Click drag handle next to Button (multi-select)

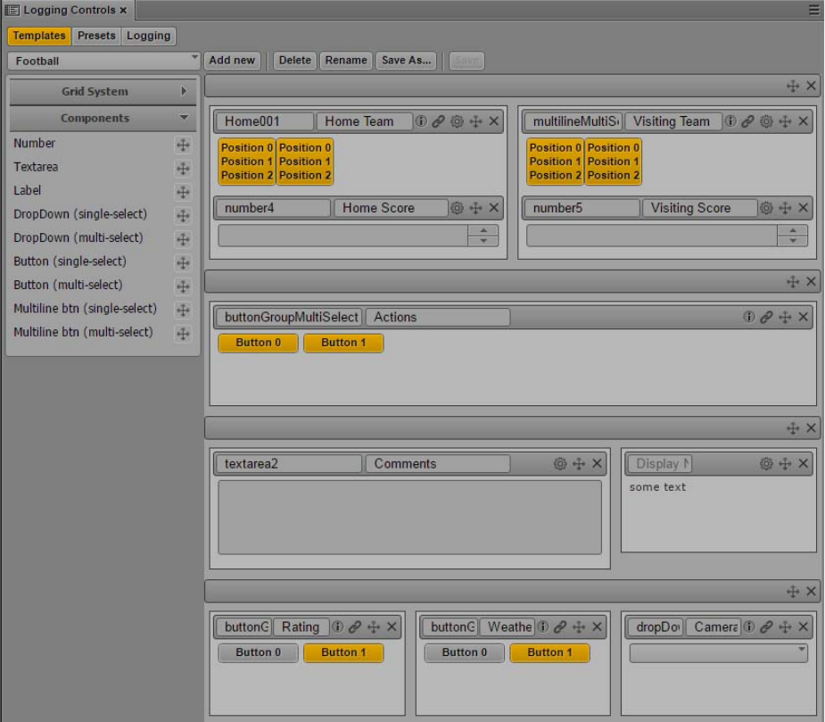click(183, 286)
